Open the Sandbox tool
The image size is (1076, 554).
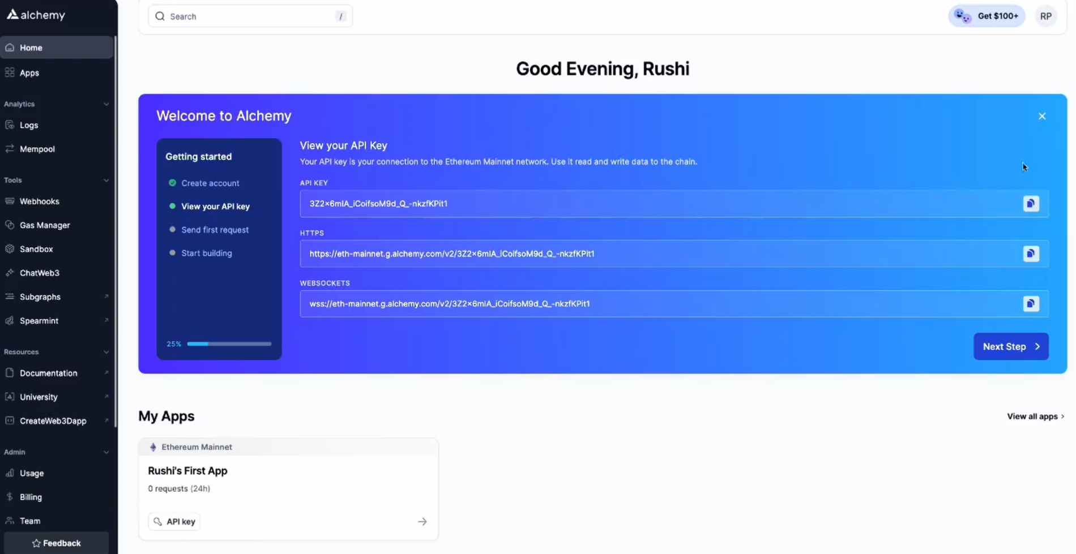click(x=36, y=249)
